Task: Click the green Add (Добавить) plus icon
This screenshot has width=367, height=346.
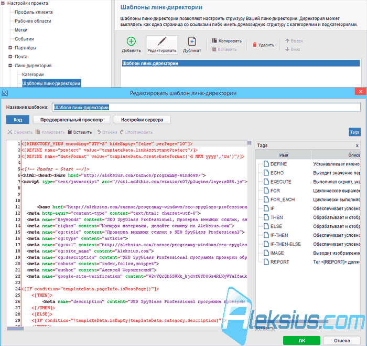Action: pyautogui.click(x=131, y=41)
